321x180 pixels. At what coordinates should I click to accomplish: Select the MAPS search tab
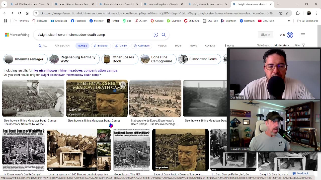(178, 45)
